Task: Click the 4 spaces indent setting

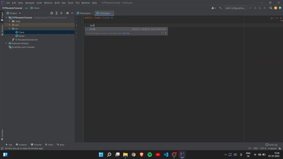Action: tap(272, 148)
